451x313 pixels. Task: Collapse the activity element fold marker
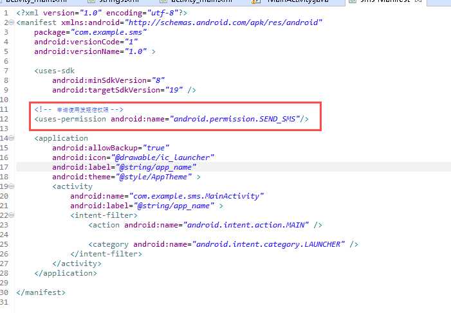pos(12,186)
